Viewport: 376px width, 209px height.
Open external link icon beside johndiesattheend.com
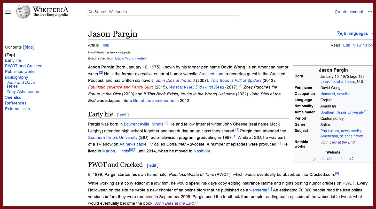coord(352,159)
